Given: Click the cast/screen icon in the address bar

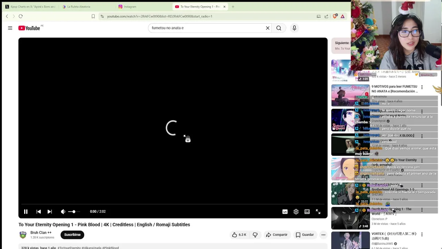Looking at the screenshot, I should pos(319,16).
